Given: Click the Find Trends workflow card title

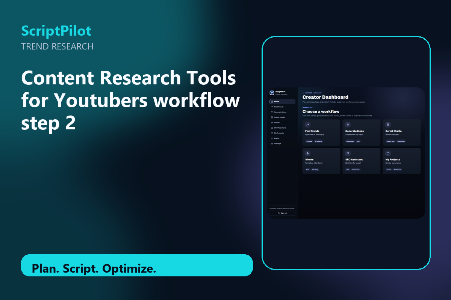Looking at the screenshot, I should point(312,131).
